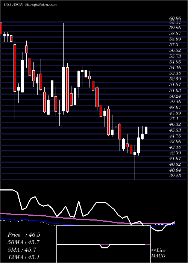Select the 54.95 price level label
The width and height of the screenshot is (188, 263).
click(x=175, y=62)
